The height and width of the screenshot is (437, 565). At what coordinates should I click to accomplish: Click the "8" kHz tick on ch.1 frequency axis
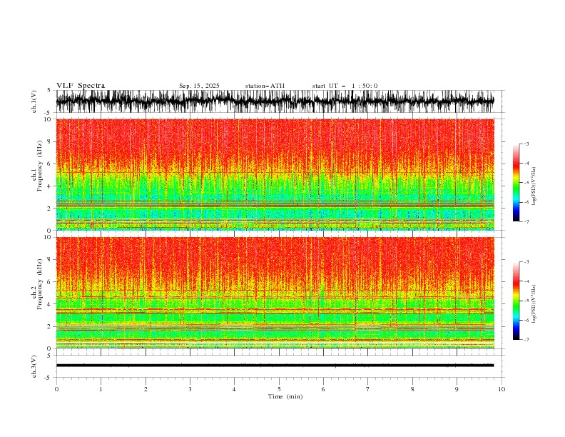click(x=50, y=141)
